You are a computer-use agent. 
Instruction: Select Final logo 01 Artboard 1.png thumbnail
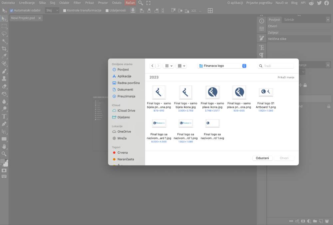[266, 92]
